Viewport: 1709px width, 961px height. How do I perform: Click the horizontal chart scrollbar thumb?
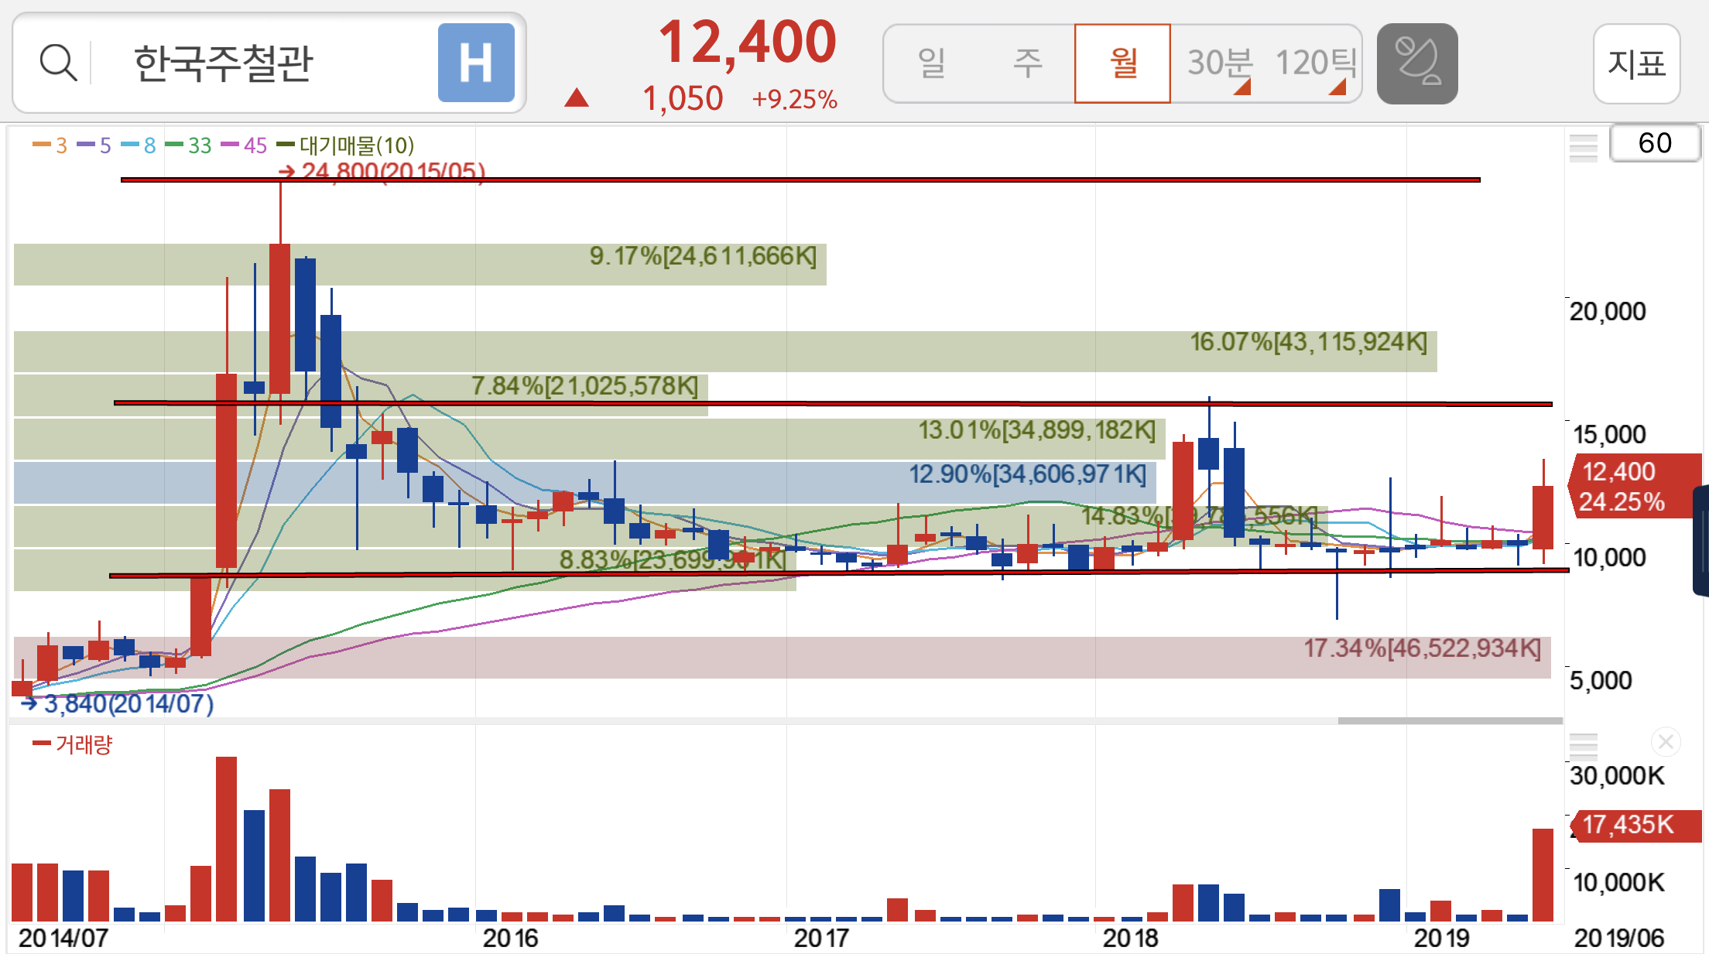tap(1450, 720)
